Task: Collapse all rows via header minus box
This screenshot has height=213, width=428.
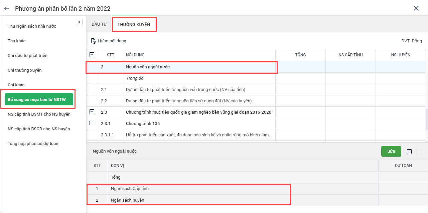Action: [x=92, y=55]
